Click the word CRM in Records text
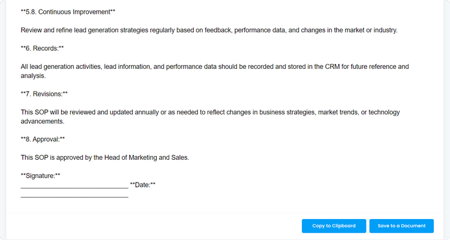450x240 pixels. [332, 66]
